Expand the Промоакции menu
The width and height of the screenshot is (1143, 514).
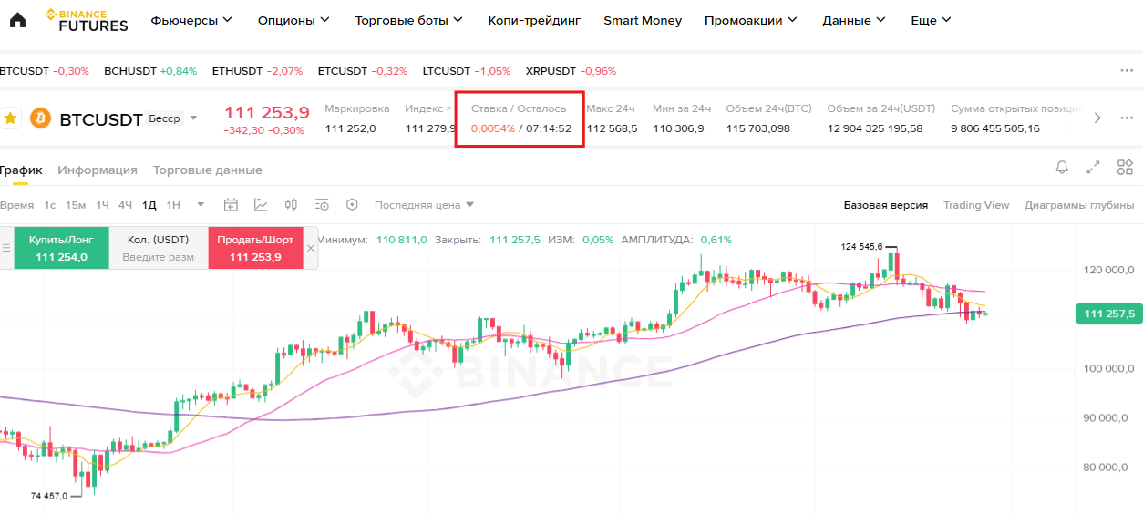pos(751,20)
